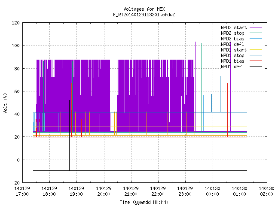Click the y-axis tick value 120

(15, 23)
